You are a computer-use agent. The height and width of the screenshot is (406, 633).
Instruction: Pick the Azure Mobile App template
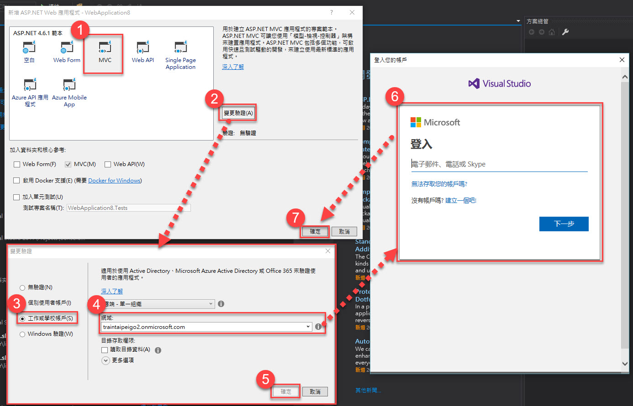click(x=69, y=93)
